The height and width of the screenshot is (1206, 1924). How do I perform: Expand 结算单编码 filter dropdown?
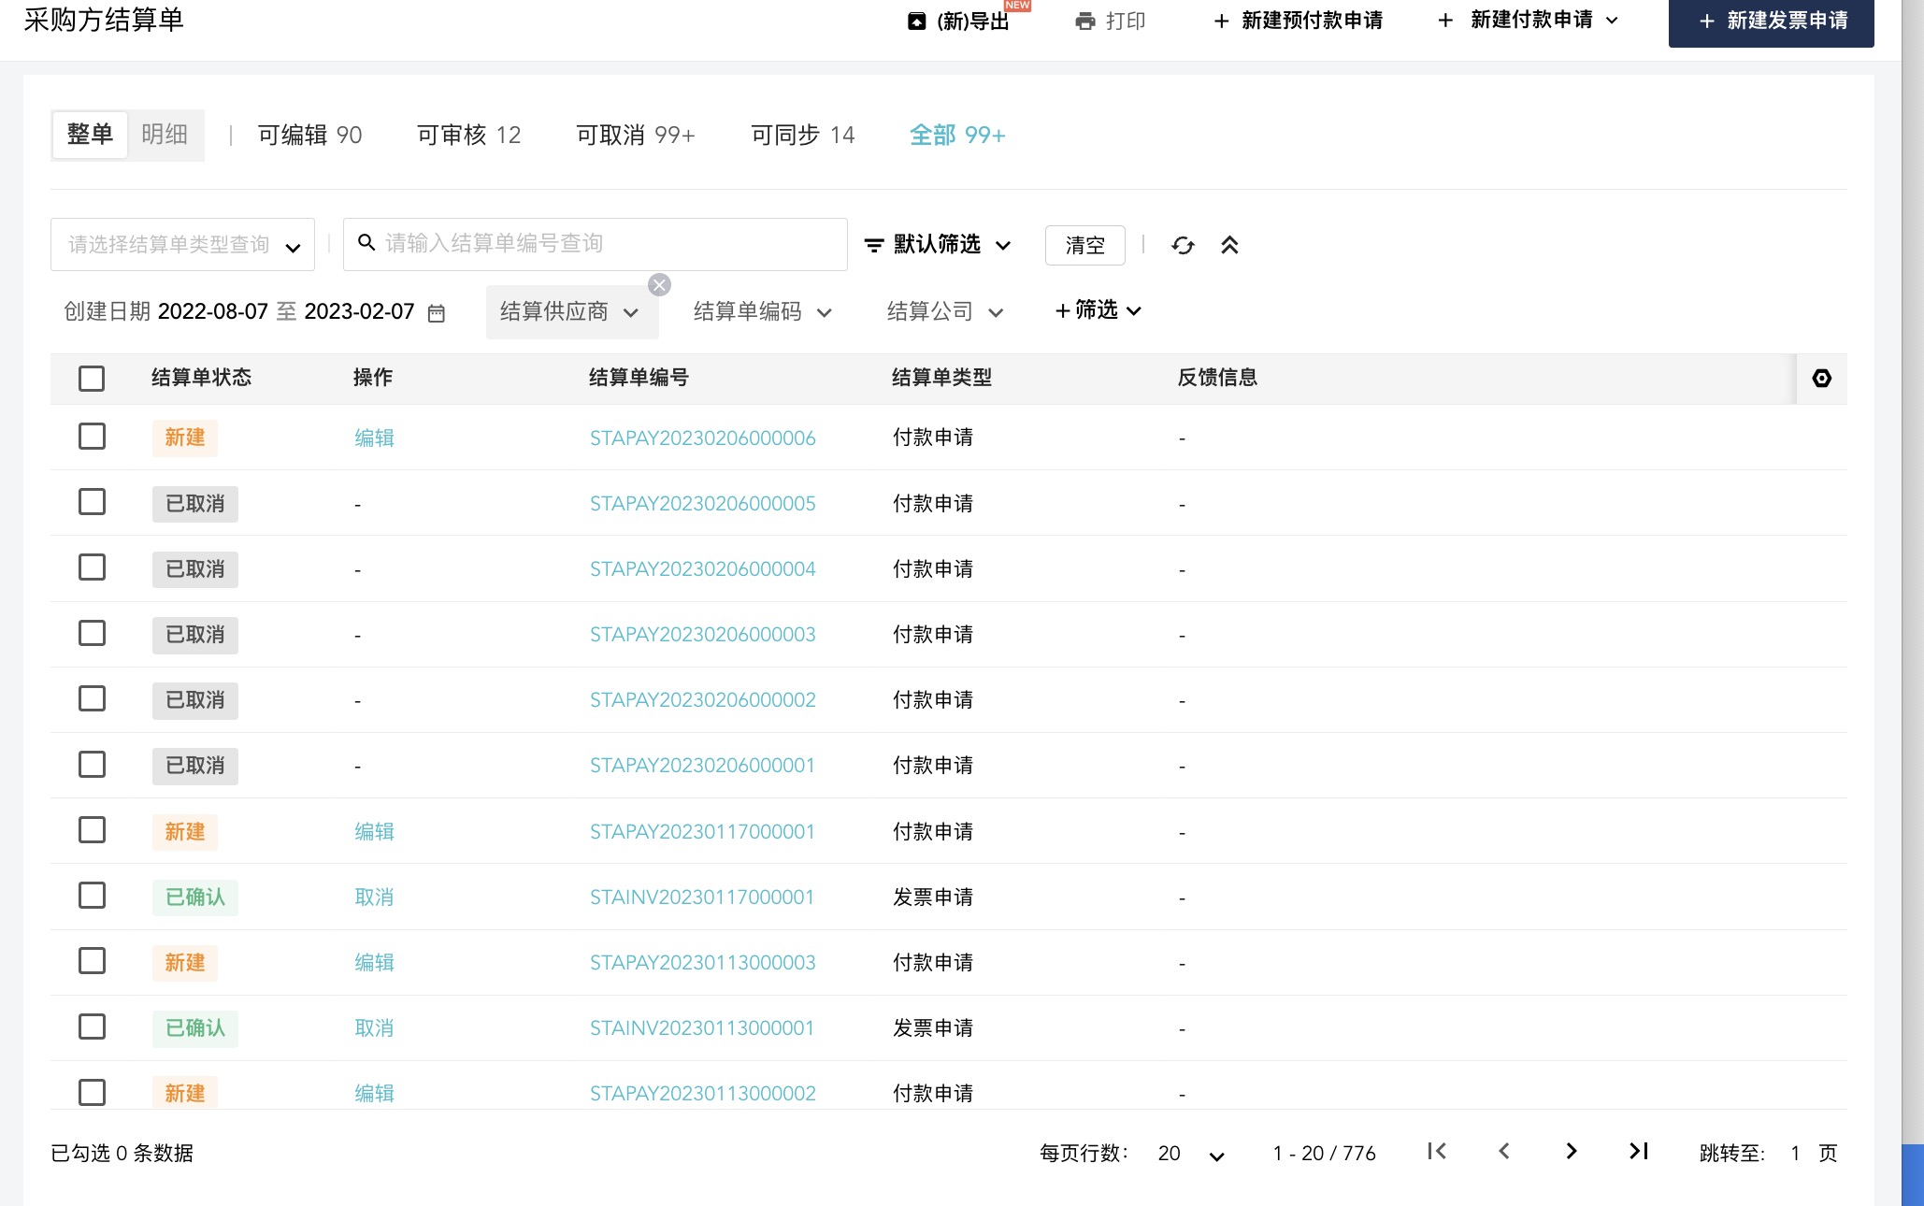point(825,313)
